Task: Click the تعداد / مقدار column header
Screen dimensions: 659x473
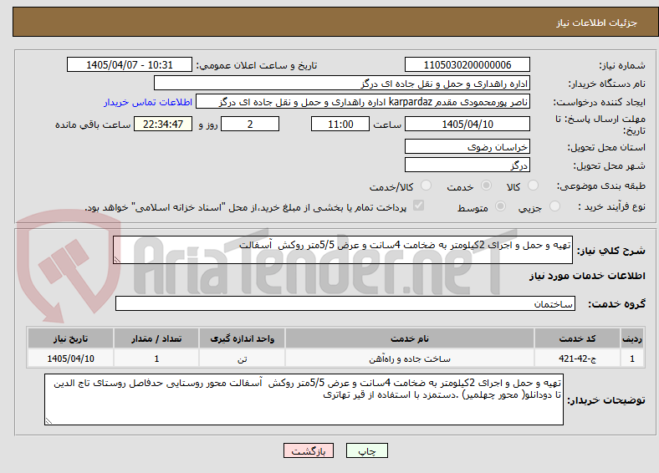Action: tap(156, 338)
